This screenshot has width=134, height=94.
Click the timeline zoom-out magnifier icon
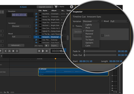point(8,92)
